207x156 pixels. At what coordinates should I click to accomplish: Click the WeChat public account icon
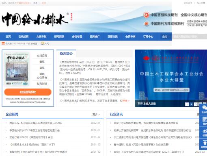(x=205, y=108)
